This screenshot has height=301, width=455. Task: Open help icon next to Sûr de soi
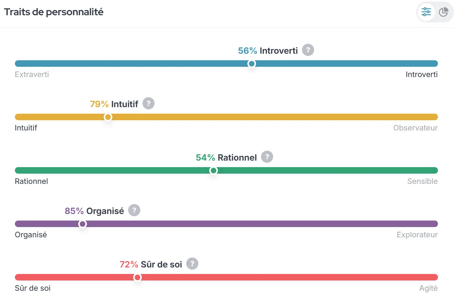[192, 264]
